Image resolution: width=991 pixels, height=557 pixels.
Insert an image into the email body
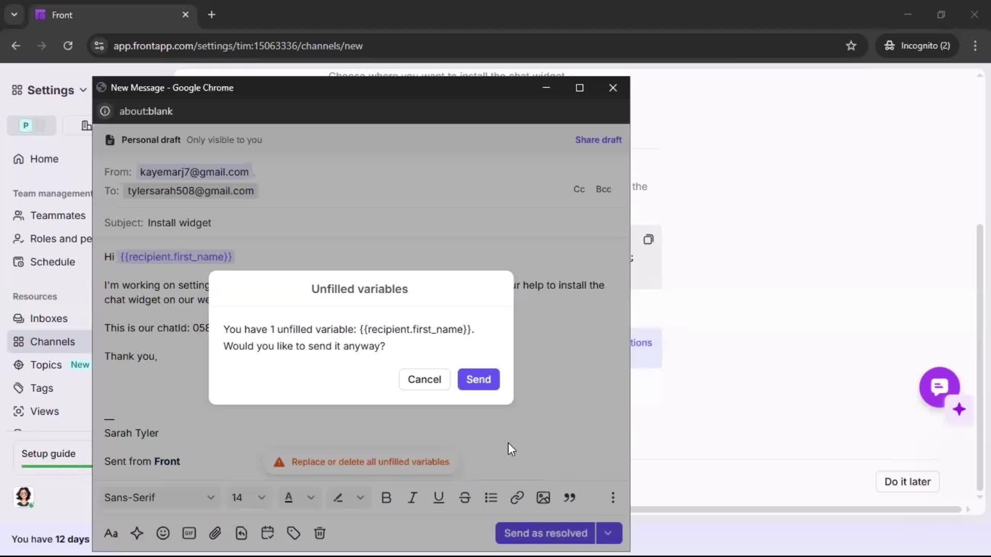click(544, 497)
